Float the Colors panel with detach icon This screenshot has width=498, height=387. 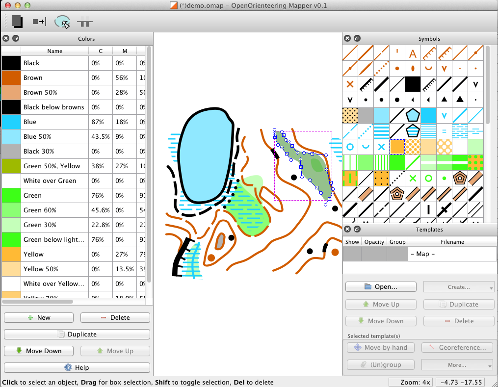pyautogui.click(x=16, y=38)
